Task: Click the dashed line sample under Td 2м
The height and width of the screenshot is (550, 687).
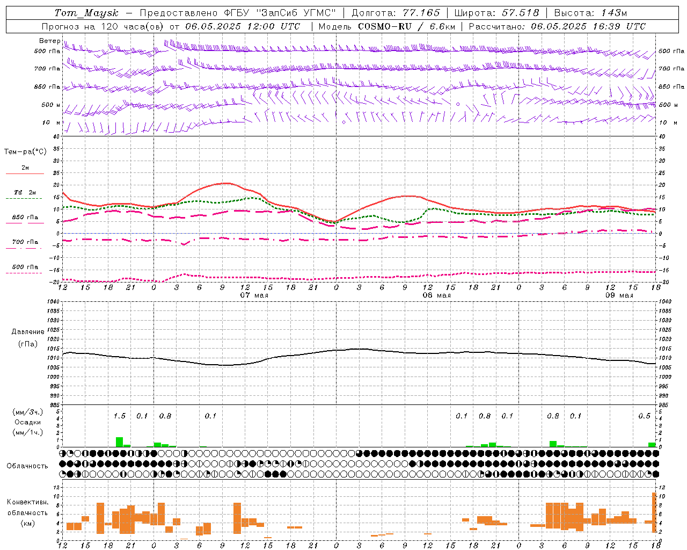Action: click(x=25, y=198)
